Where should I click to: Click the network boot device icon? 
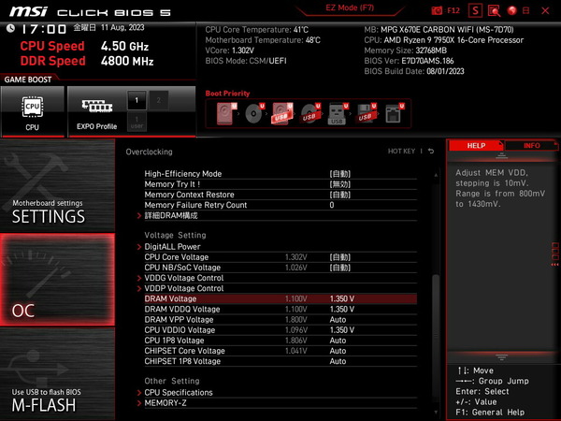click(395, 113)
